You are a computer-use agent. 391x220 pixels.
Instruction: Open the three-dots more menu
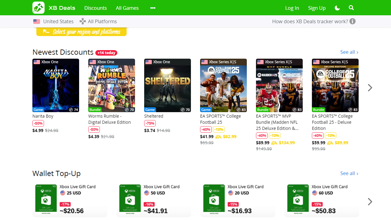click(153, 8)
